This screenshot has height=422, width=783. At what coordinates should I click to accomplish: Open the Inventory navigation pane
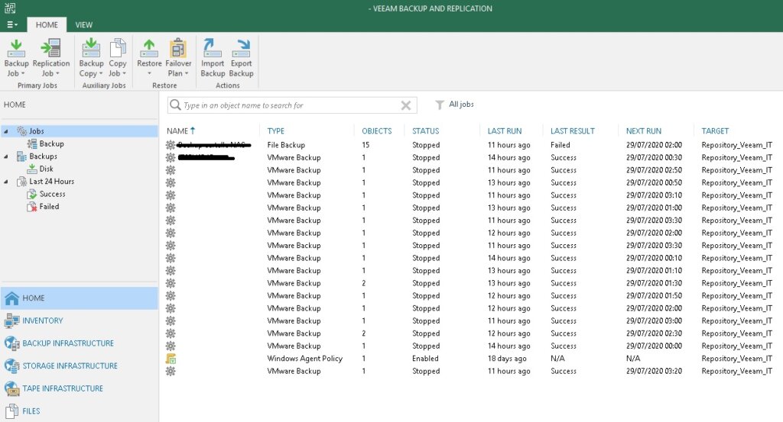click(x=43, y=321)
